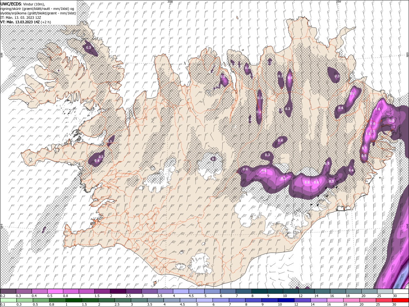
Task: Click the 15W longitude label at the top
Action: (338, 2)
